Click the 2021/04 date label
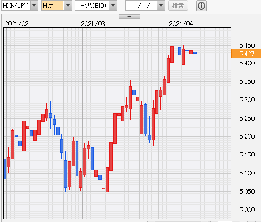The width and height of the screenshot is (261, 222). 181,24
